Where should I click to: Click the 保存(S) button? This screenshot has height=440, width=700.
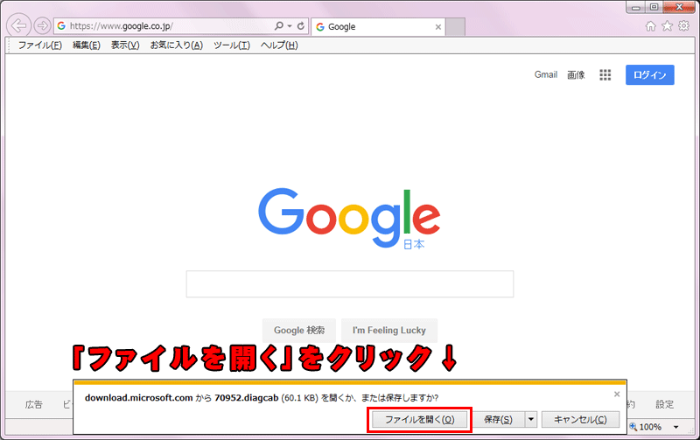click(498, 420)
